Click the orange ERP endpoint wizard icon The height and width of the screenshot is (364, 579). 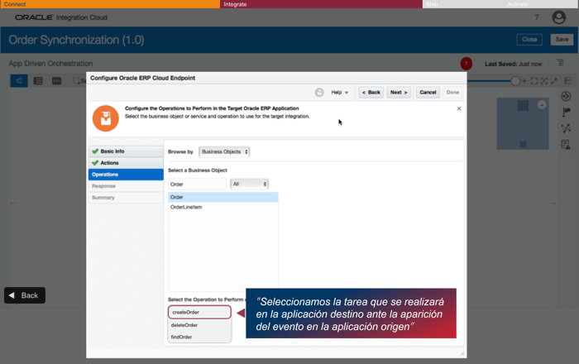point(106,118)
